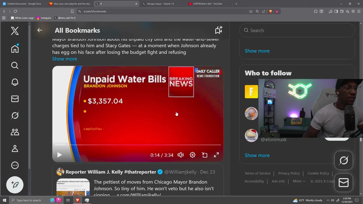The image size is (363, 204).
Task: Toggle the browser sidebar panel
Action: tap(336, 11)
